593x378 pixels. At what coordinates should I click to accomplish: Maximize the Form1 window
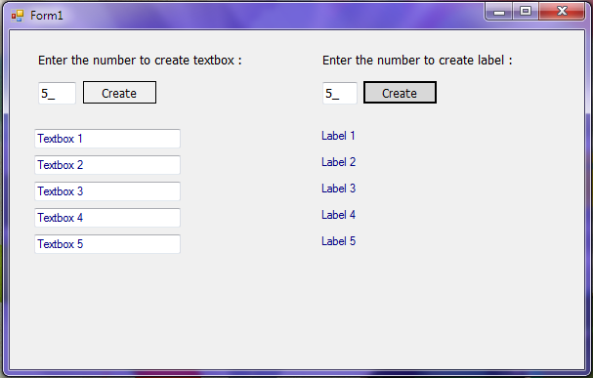point(526,12)
